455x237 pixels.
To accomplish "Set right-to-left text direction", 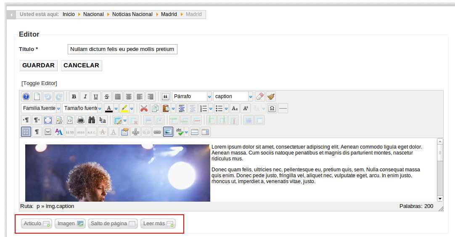I will (x=37, y=120).
